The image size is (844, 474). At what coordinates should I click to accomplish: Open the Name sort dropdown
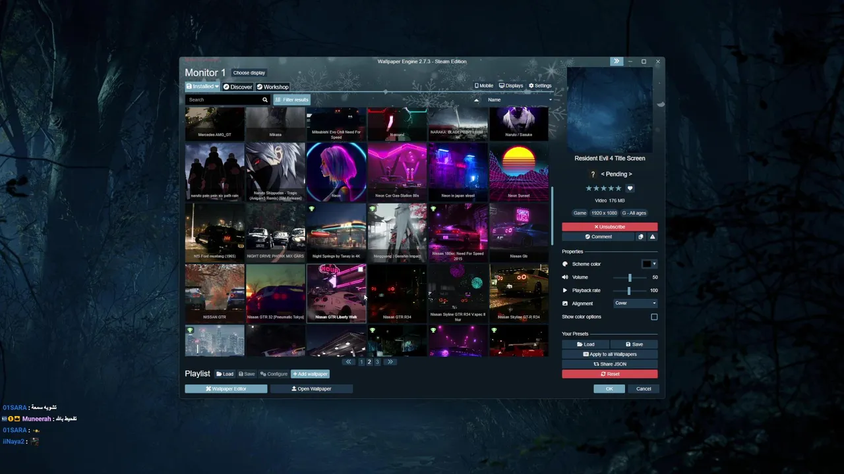click(x=519, y=100)
